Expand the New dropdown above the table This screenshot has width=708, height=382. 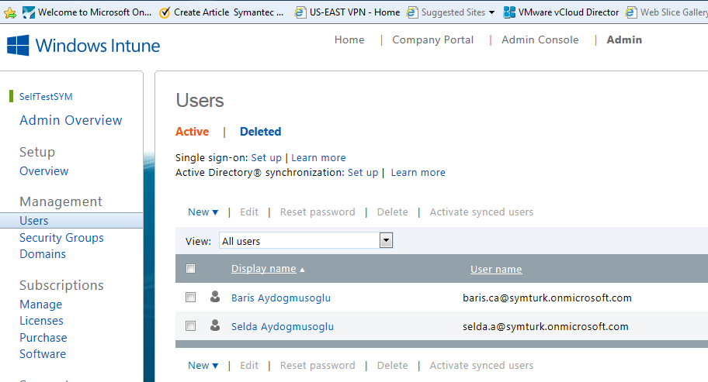[x=203, y=212]
